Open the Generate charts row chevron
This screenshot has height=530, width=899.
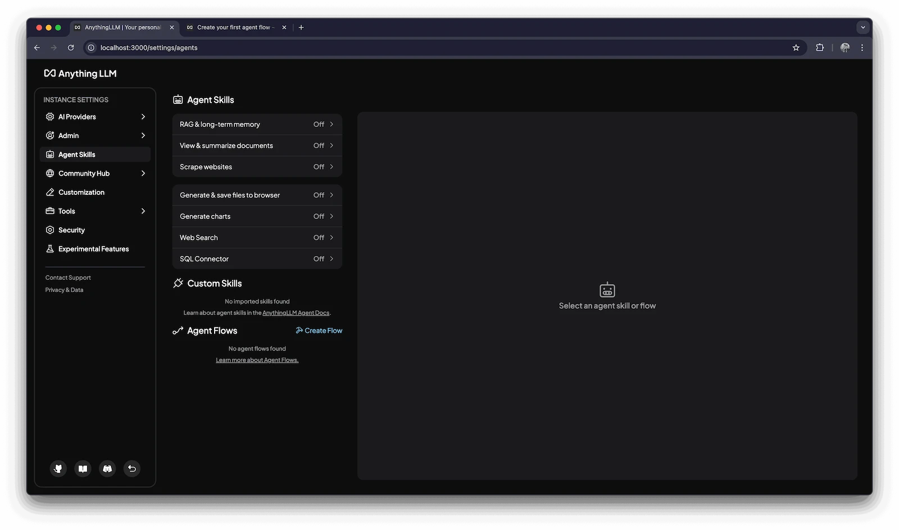point(332,216)
